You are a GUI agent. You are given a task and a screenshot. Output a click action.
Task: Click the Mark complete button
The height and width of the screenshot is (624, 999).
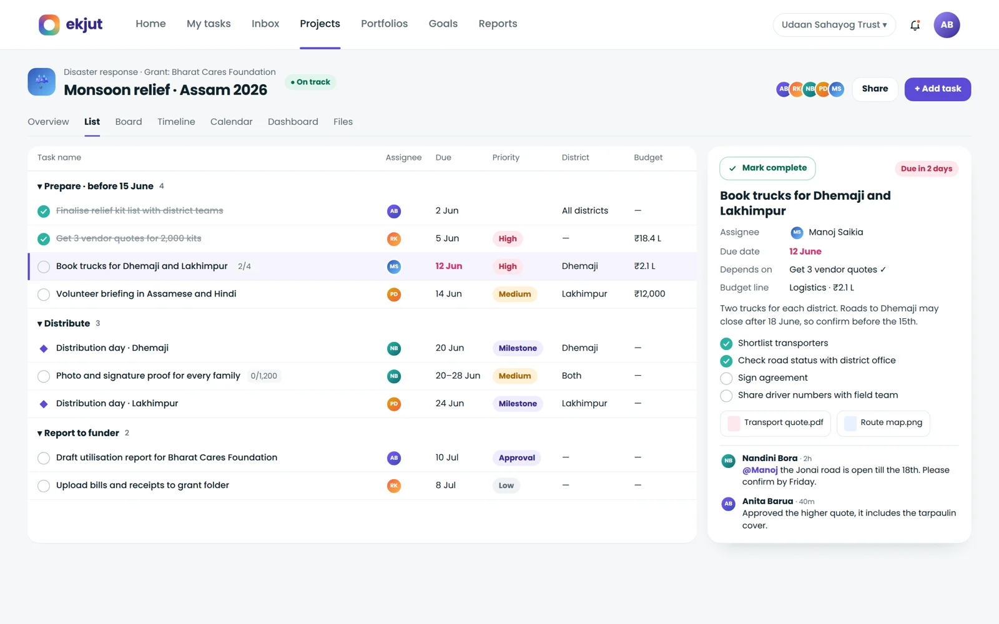click(x=767, y=168)
